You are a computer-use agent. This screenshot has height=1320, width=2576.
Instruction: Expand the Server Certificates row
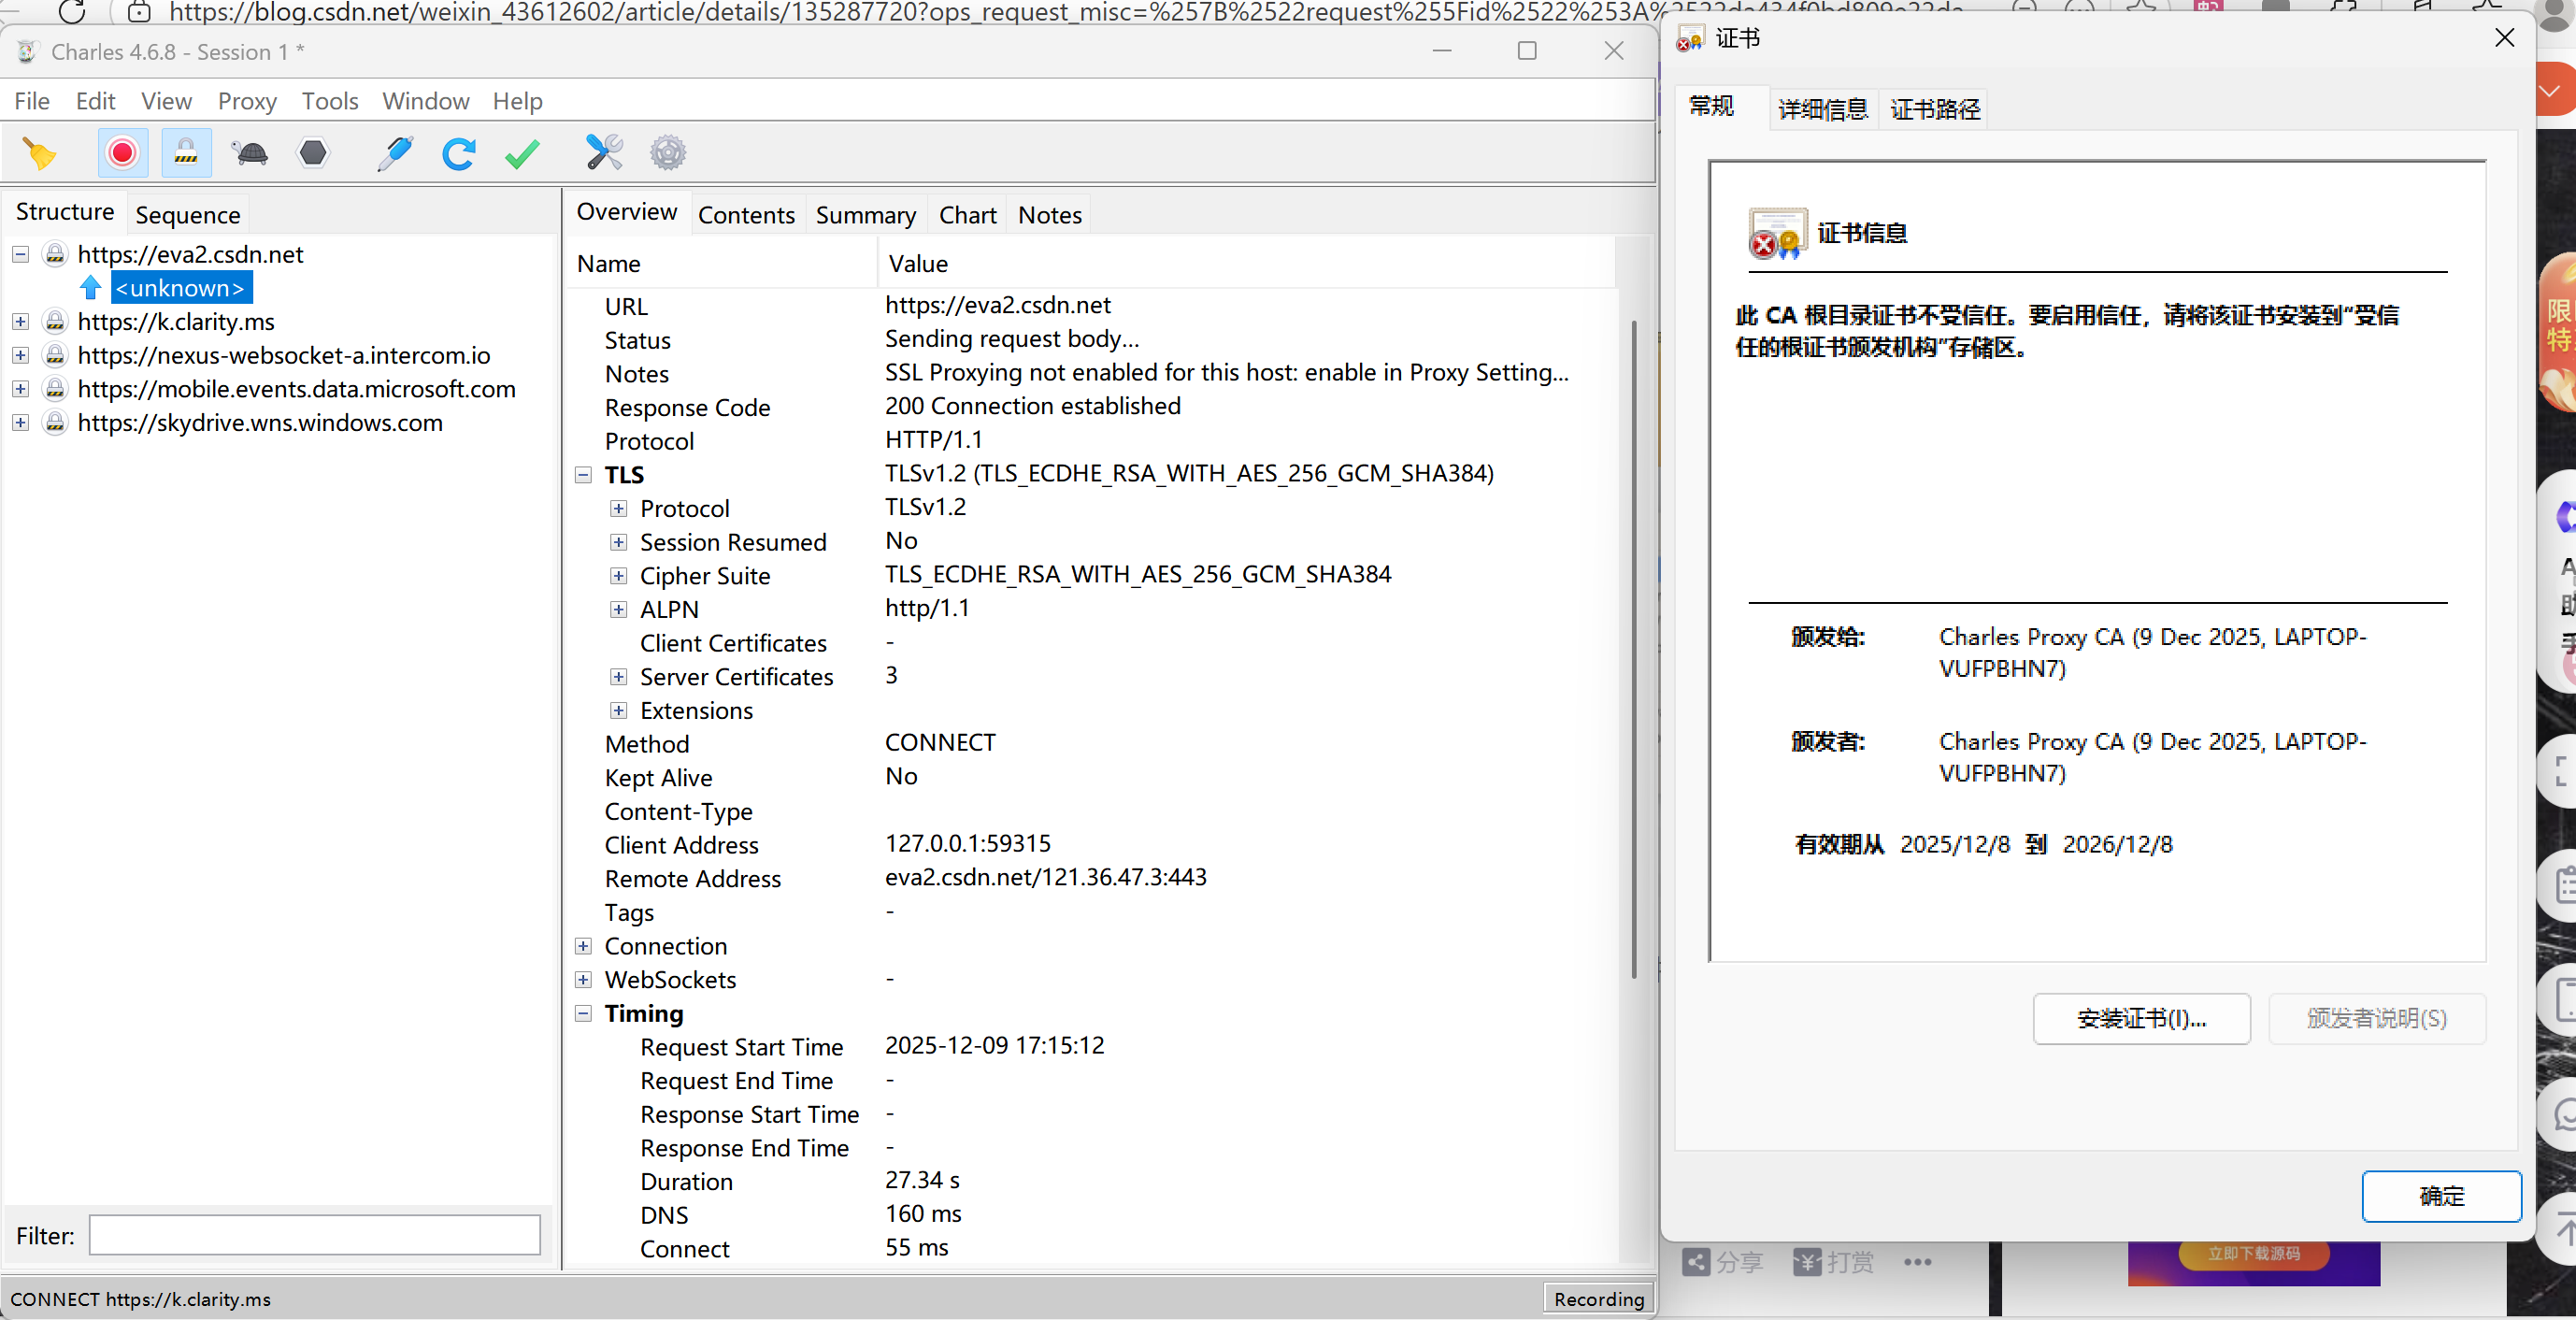[619, 677]
